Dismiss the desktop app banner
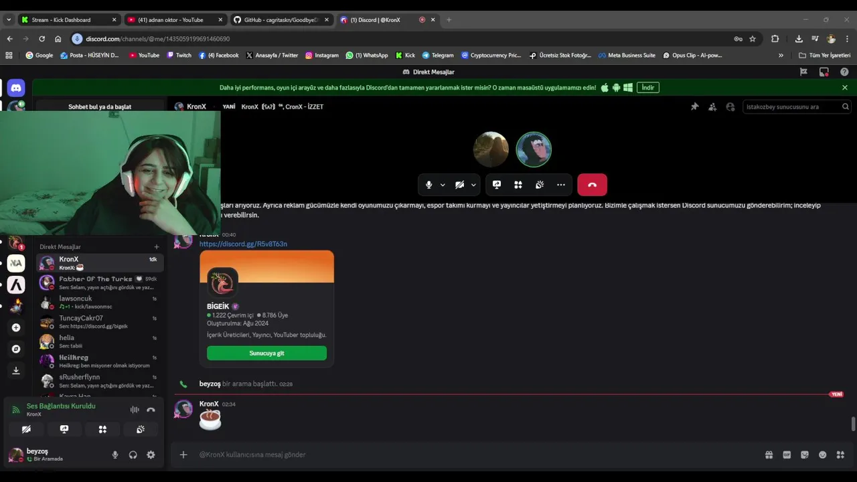 844,88
